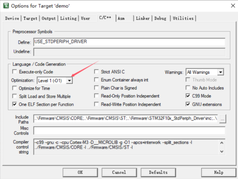
Task: Check Plain Char is Signed
Action: tap(97, 88)
